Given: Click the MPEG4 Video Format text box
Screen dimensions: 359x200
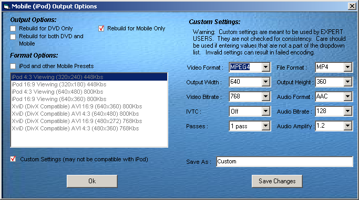Looking at the screenshot, I should pos(245,67).
